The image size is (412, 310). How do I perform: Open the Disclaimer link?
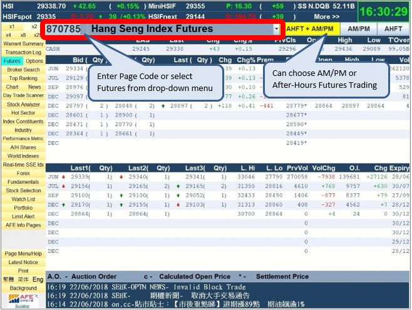[23, 306]
